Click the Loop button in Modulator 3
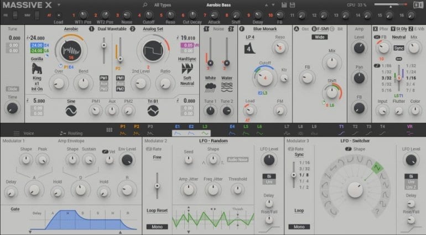426x235 pixels. [299, 211]
